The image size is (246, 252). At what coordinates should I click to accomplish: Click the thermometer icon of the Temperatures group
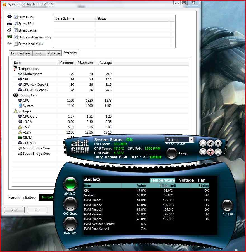click(15, 69)
